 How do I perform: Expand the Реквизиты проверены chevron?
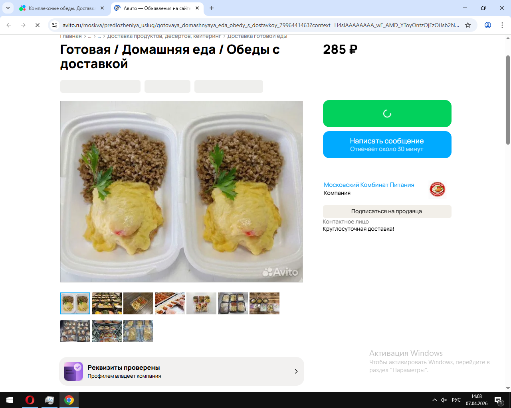(296, 371)
